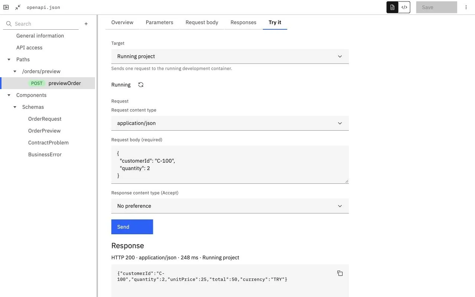This screenshot has height=297, width=475.
Task: Click the collapse arrows icon beside openapi.json
Action: tap(18, 7)
